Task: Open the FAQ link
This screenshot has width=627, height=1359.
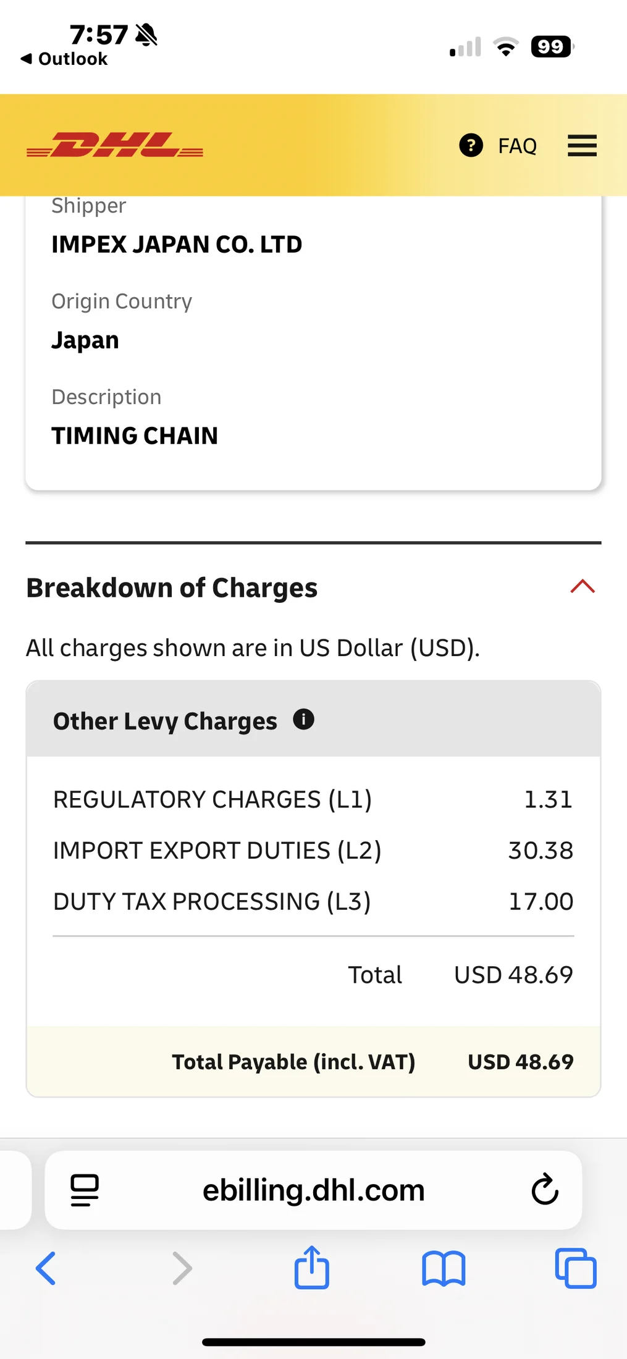Action: 517,146
